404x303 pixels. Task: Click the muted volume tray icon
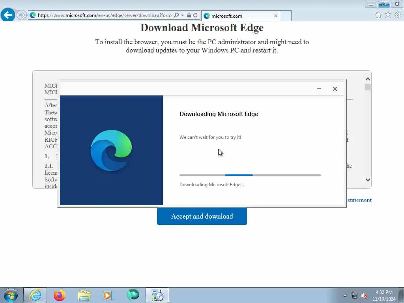point(364,296)
